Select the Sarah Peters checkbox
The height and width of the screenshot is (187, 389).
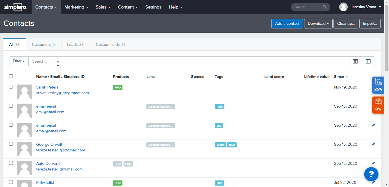click(x=11, y=87)
